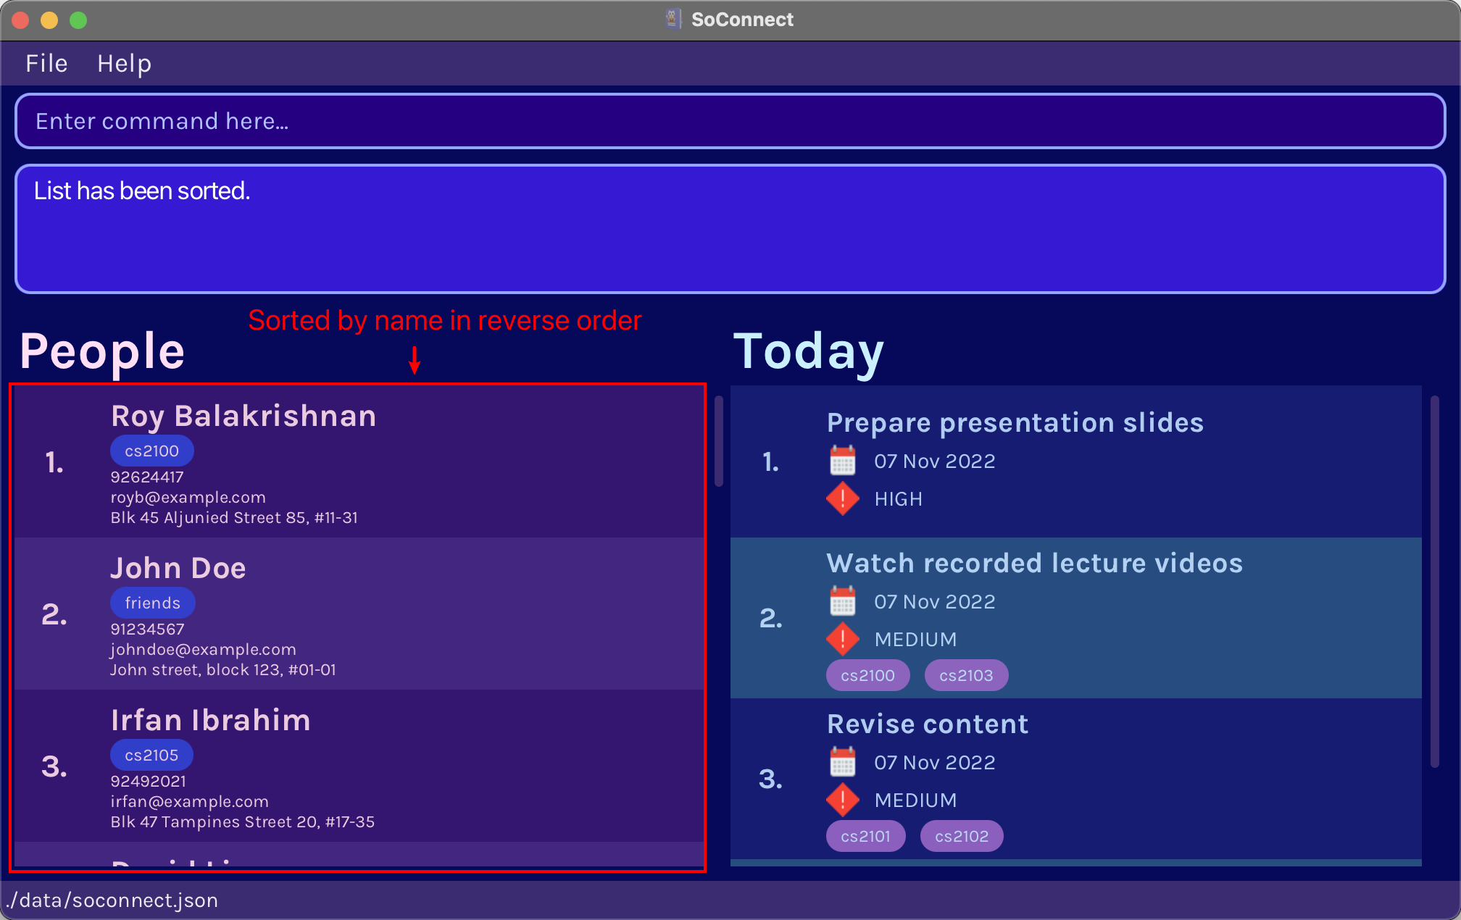Image resolution: width=1461 pixels, height=920 pixels.
Task: Click date of Prepare presentation slides task
Action: coord(935,461)
